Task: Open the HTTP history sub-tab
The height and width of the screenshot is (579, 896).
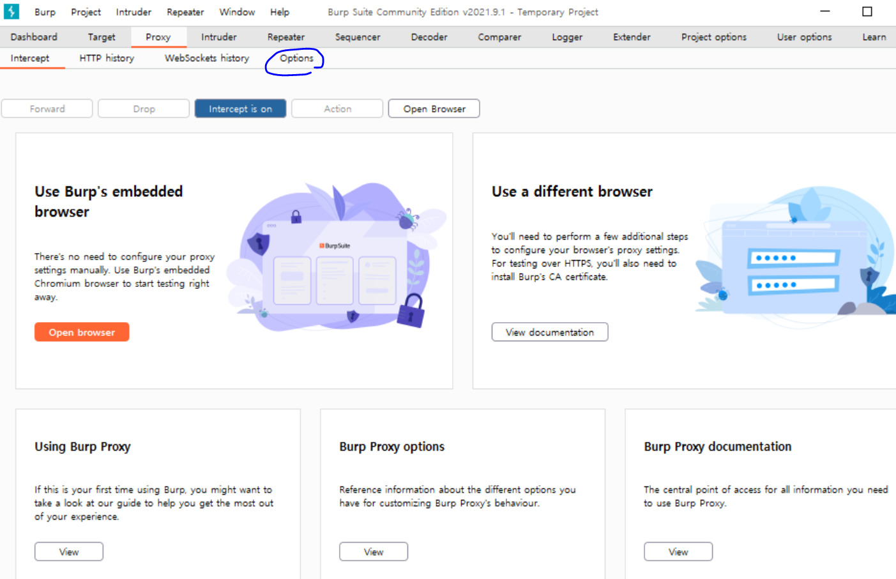Action: tap(107, 58)
